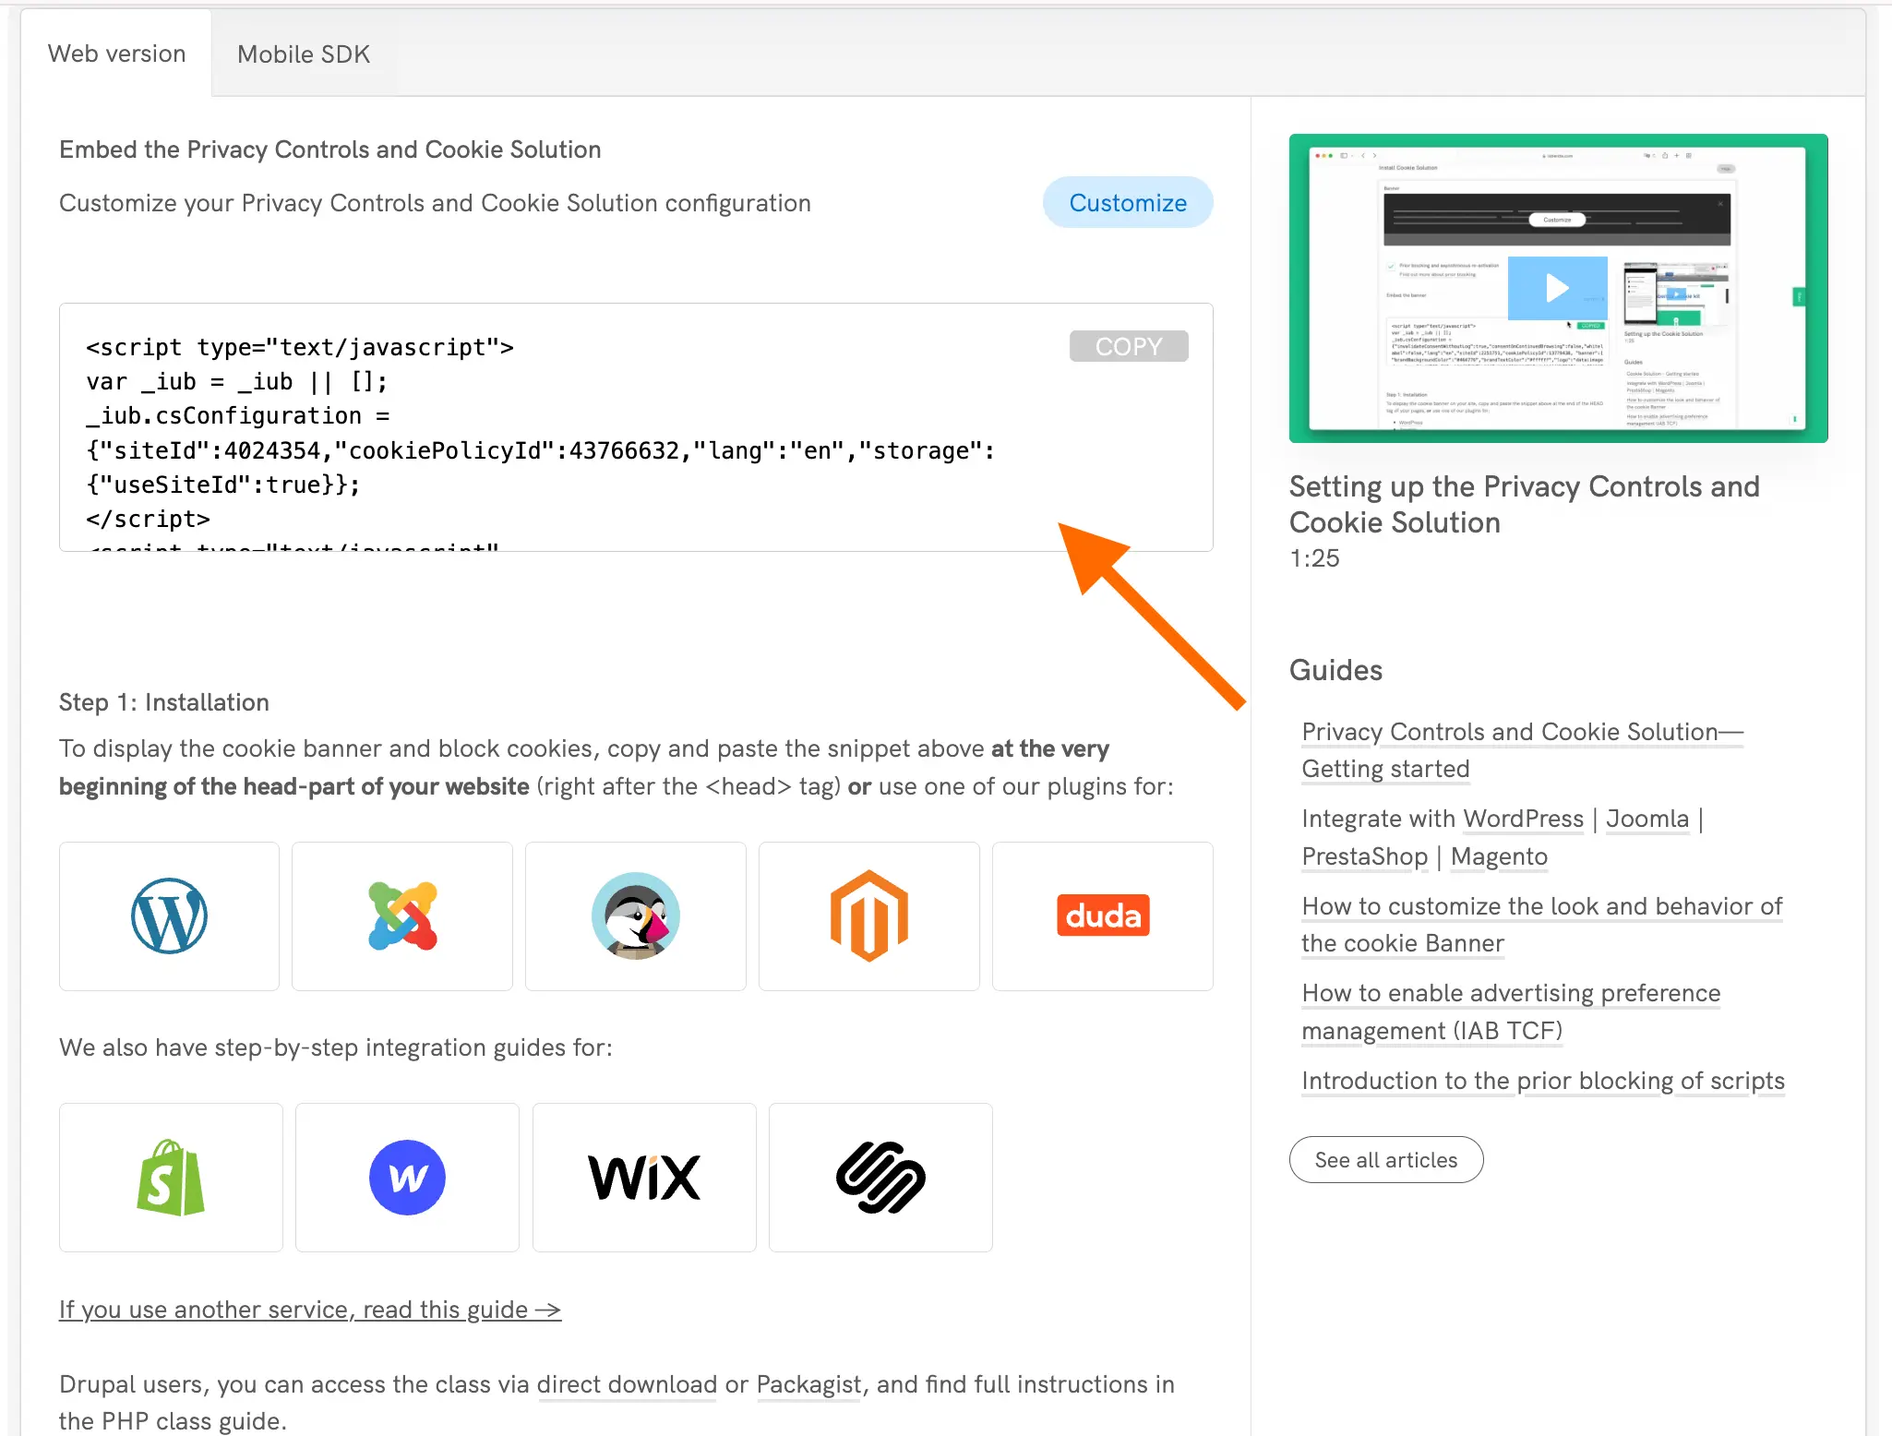This screenshot has height=1436, width=1892.
Task: Open the Magento guide link
Action: (x=1499, y=856)
